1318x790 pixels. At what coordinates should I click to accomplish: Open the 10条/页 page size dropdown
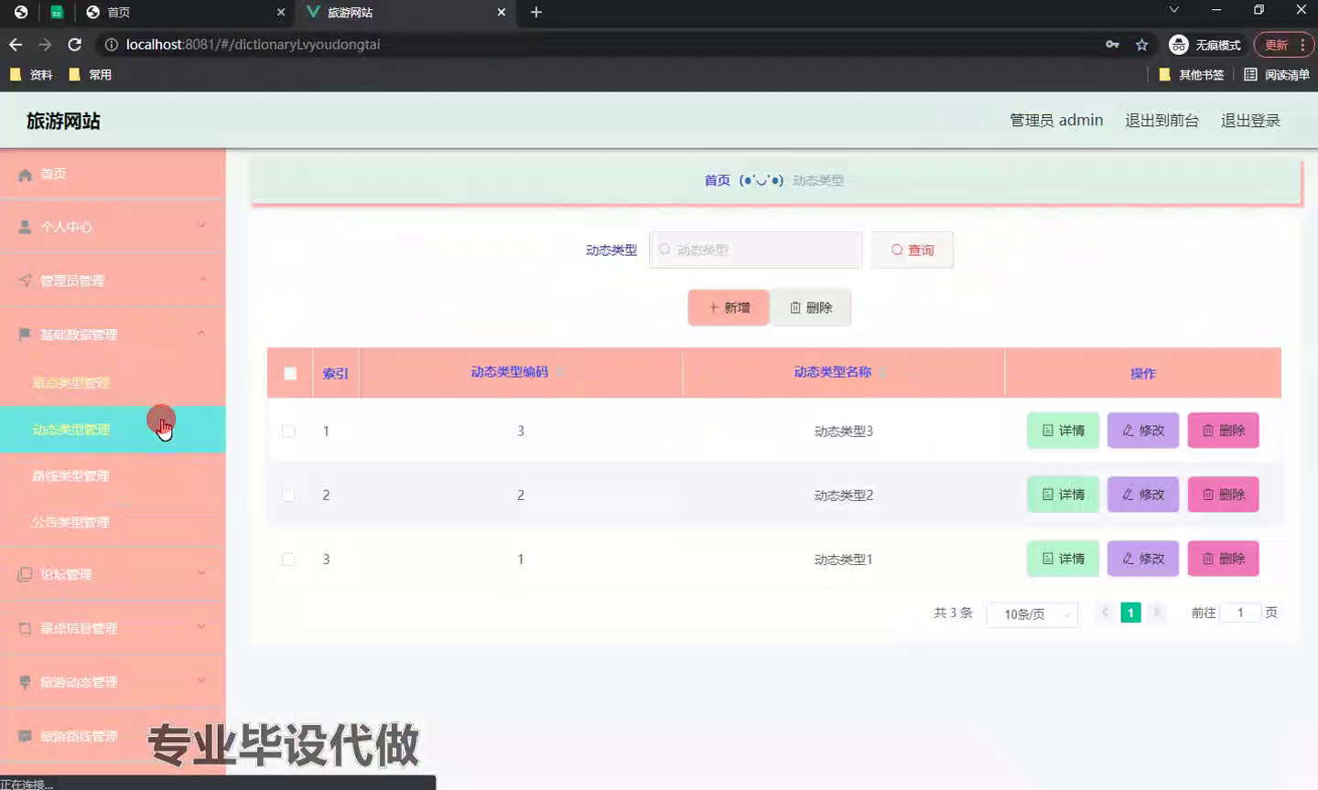[x=1032, y=614]
